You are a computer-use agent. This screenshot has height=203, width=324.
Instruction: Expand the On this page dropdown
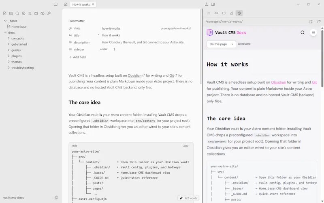(221, 44)
